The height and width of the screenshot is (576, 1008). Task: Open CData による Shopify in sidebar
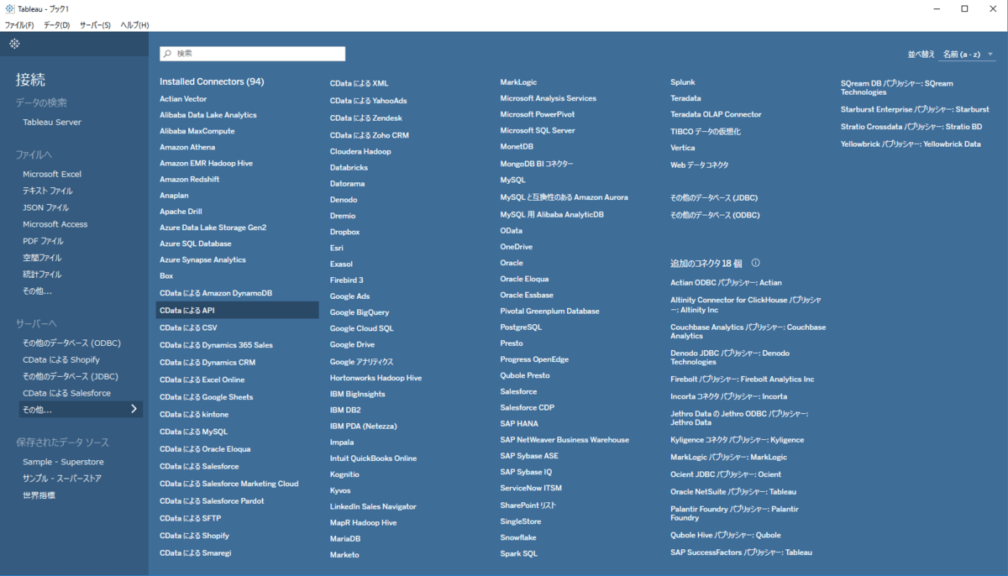click(x=61, y=359)
